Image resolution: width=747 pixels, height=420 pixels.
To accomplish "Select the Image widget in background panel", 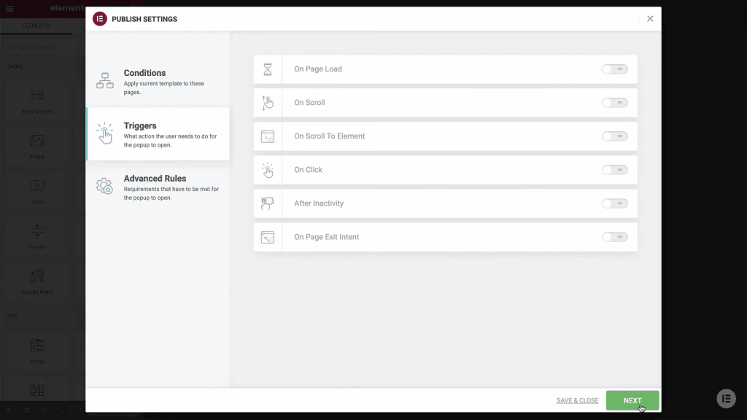I will click(37, 145).
